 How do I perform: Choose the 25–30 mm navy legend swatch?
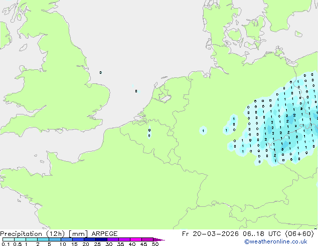pos(101,239)
